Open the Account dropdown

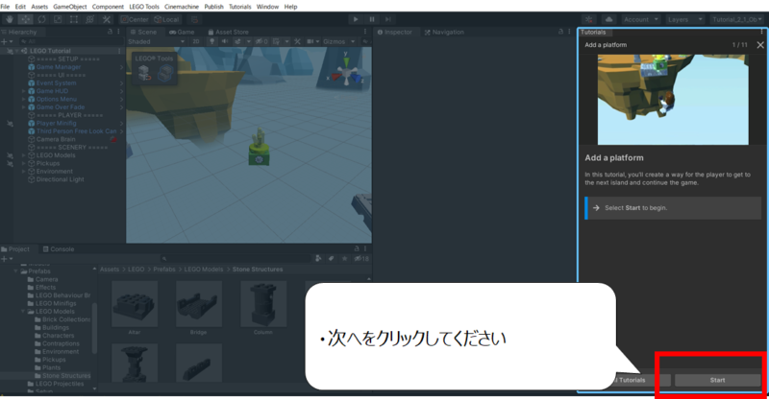[641, 19]
